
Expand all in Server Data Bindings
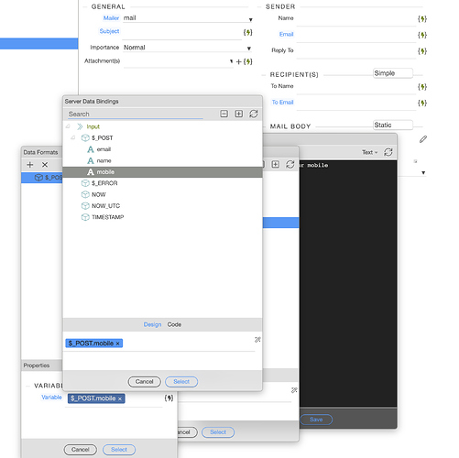click(238, 114)
